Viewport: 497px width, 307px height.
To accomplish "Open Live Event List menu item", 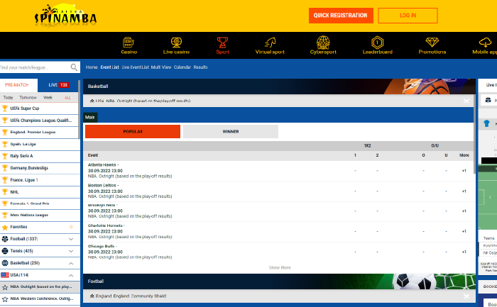I will tap(135, 67).
